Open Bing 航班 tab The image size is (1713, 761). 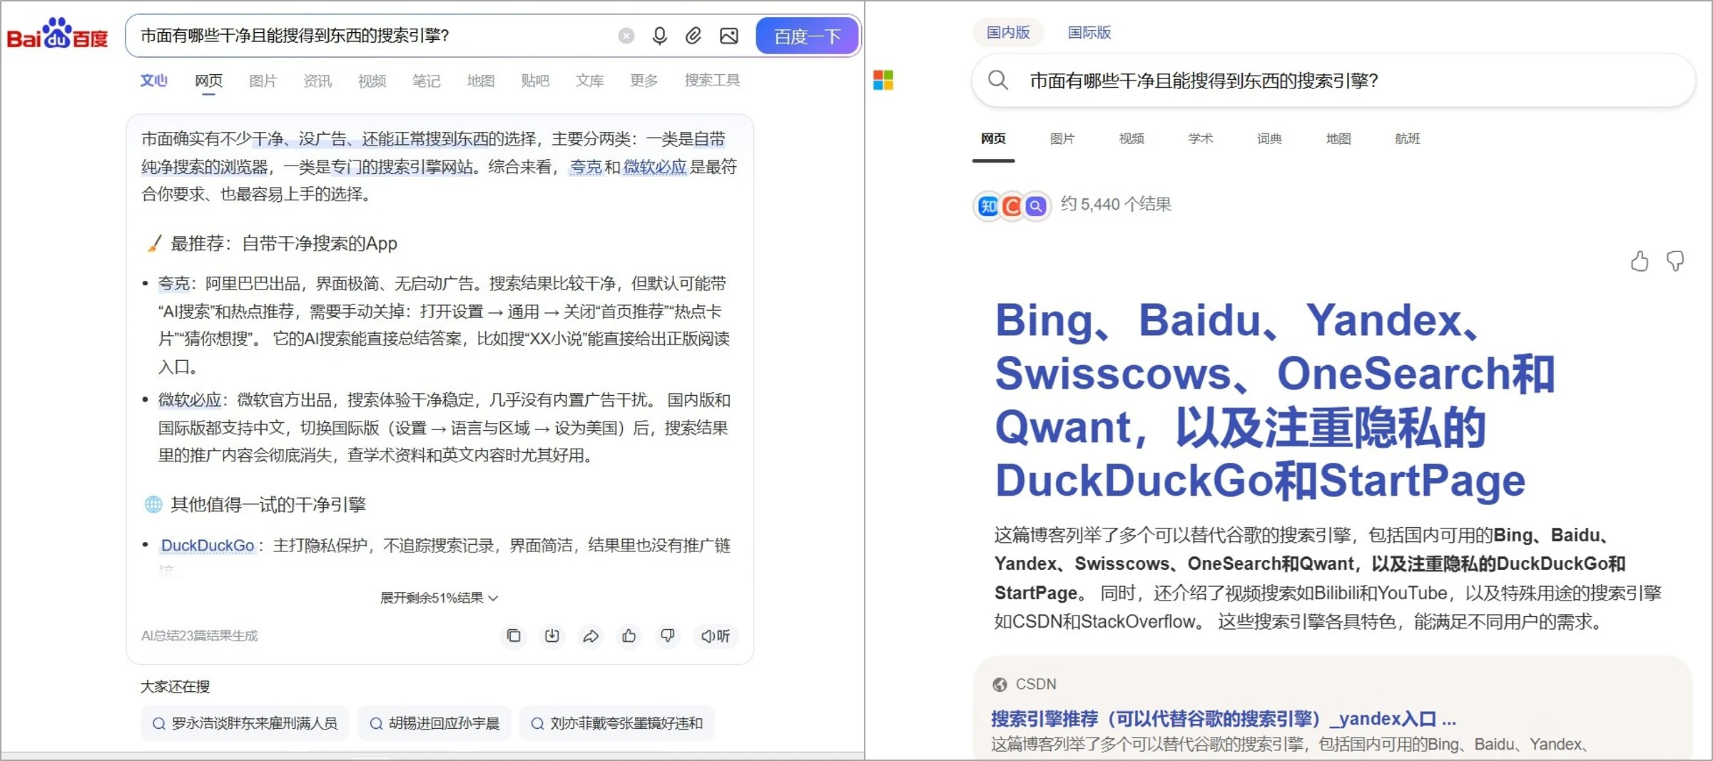click(x=1407, y=139)
